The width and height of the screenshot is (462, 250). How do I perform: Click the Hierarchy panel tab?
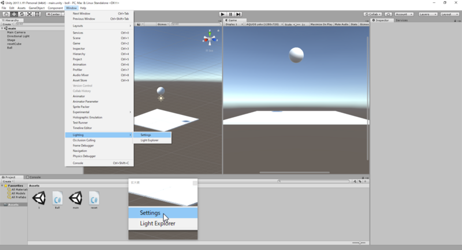tap(12, 20)
